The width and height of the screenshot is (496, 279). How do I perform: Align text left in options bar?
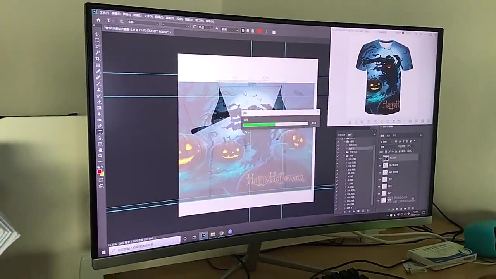[243, 30]
